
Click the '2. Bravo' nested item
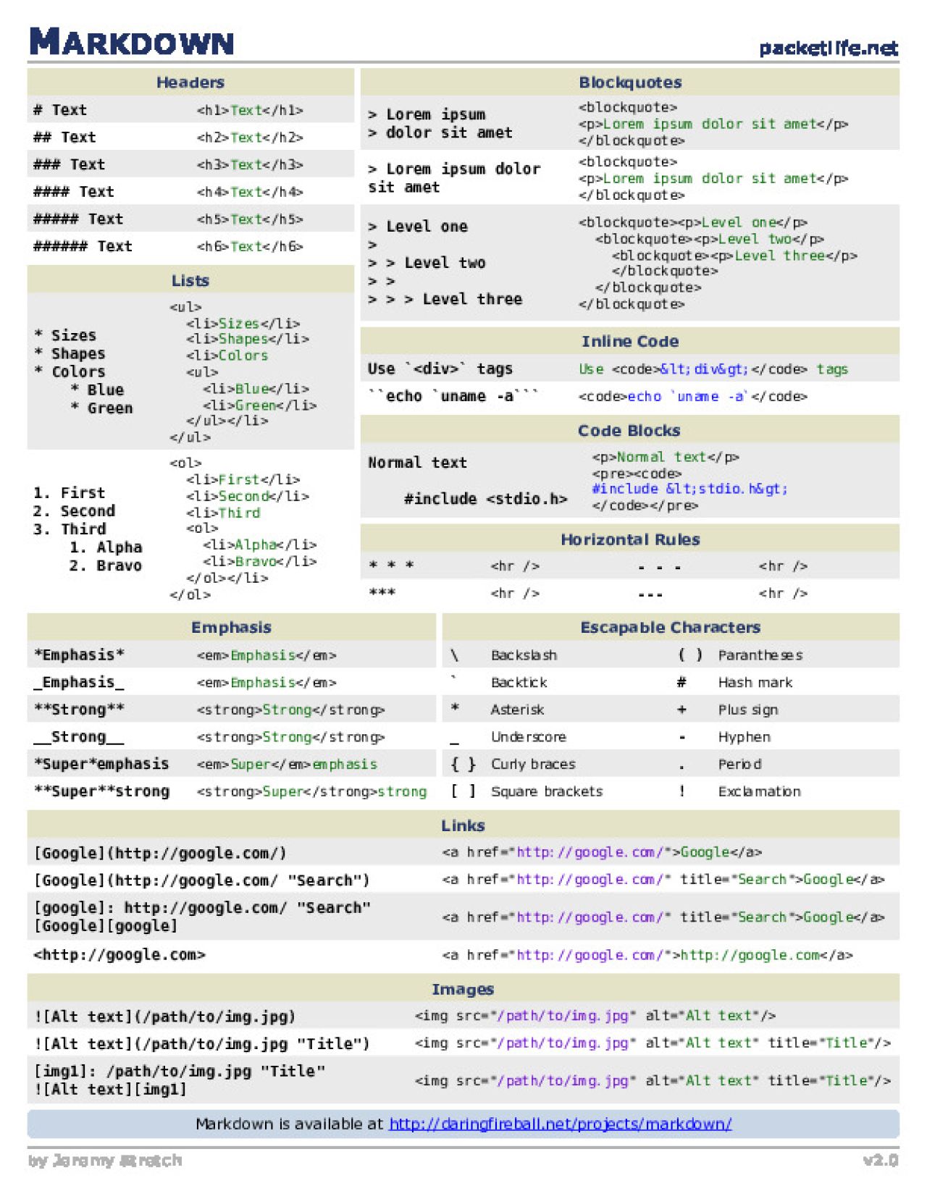click(x=106, y=565)
